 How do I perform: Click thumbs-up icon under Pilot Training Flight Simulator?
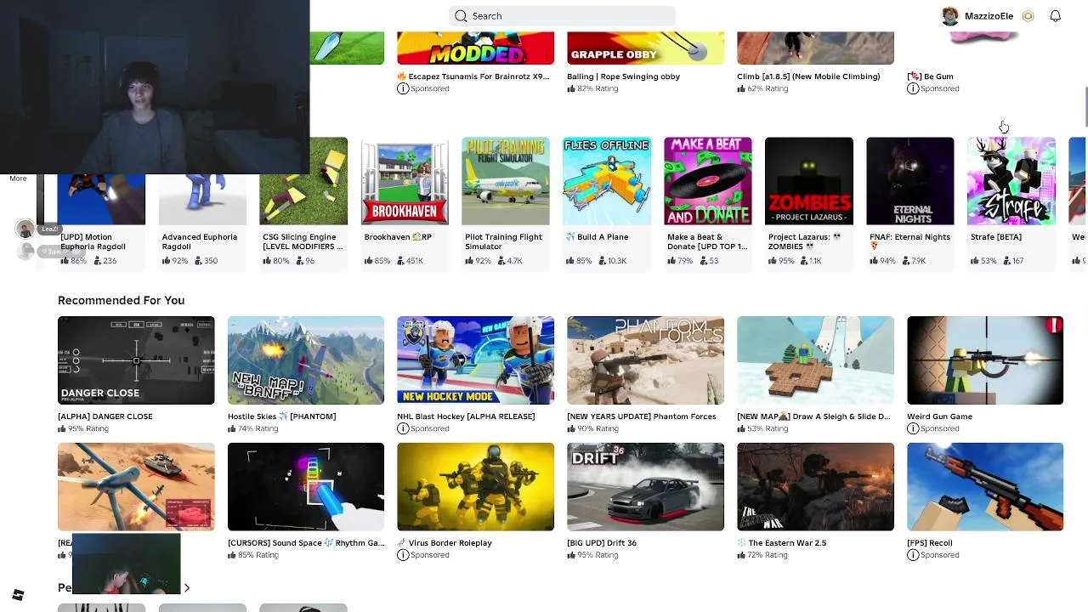click(x=470, y=261)
